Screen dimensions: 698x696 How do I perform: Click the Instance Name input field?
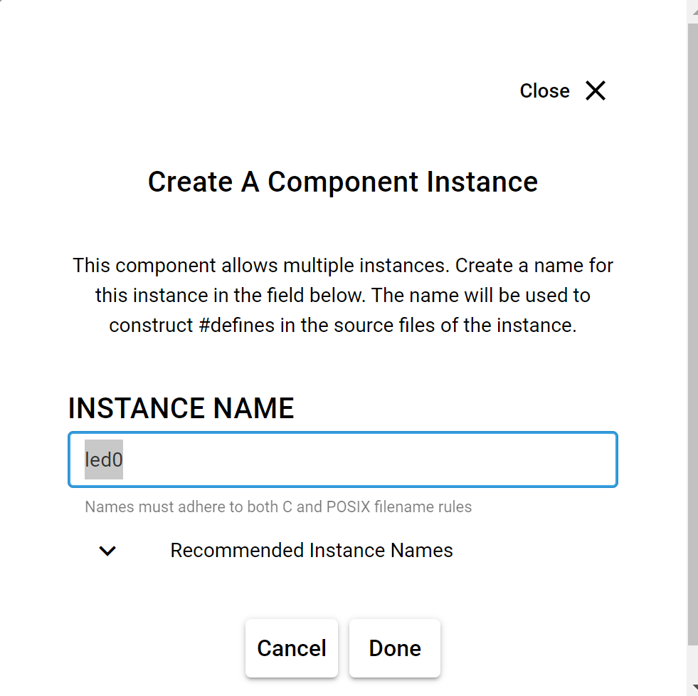[x=343, y=459]
